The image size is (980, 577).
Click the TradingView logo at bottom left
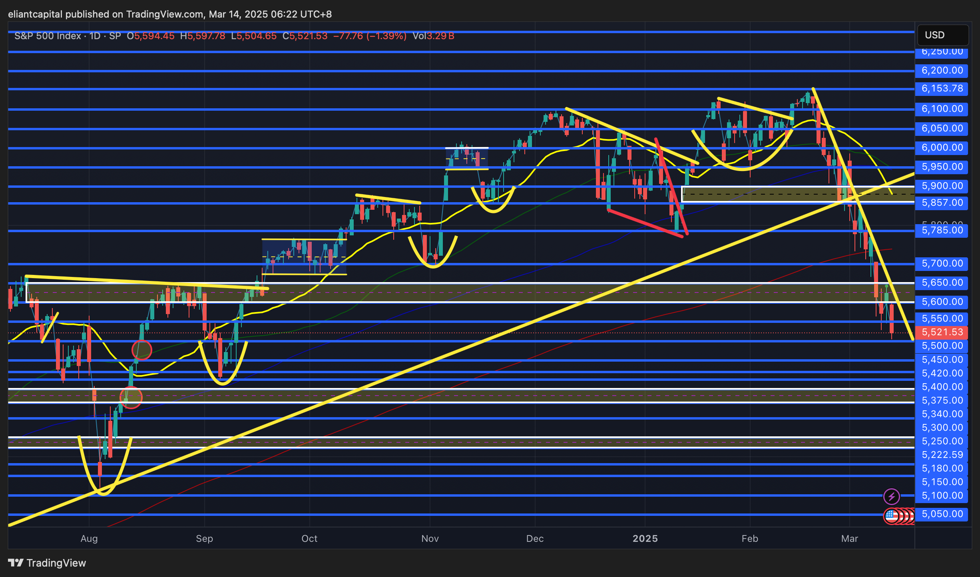[47, 563]
